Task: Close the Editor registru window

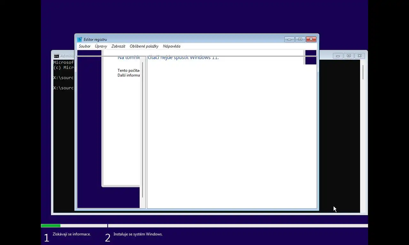Action: point(311,39)
